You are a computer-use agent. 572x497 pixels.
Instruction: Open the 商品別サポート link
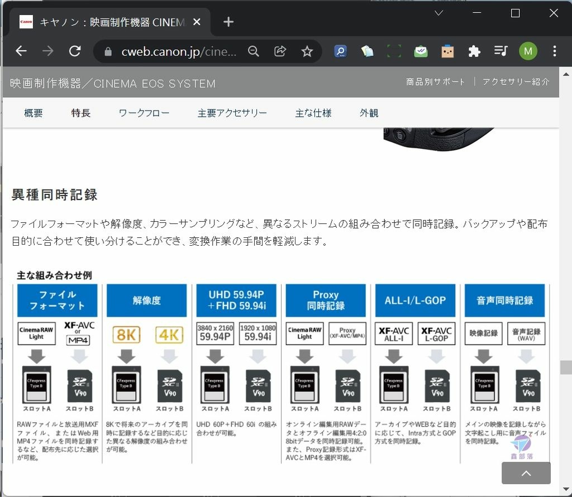435,82
